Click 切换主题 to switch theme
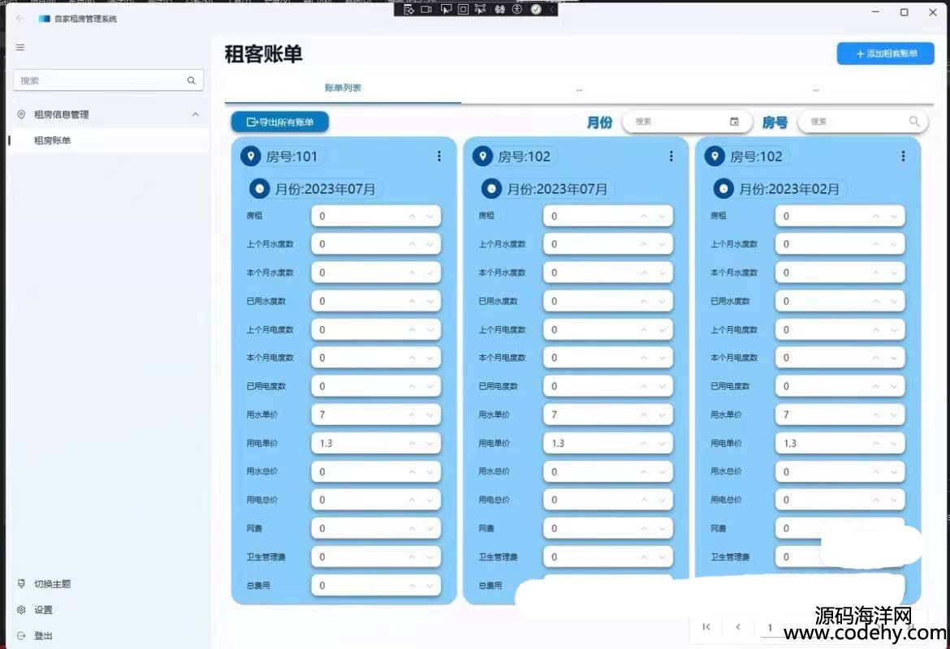950x649 pixels. [52, 584]
